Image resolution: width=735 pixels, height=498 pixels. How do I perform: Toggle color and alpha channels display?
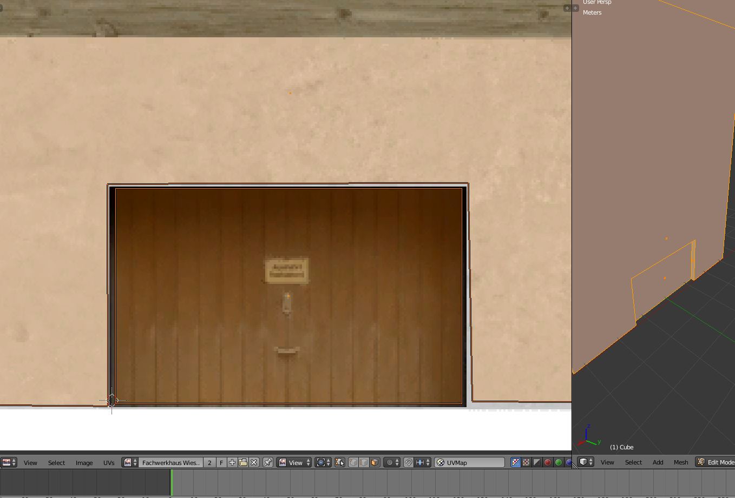click(x=515, y=462)
